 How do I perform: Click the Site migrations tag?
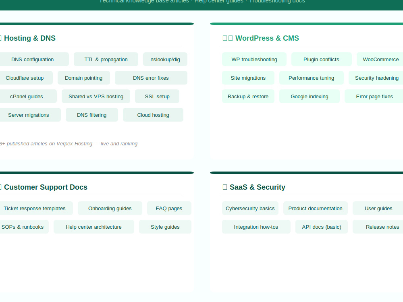point(248,78)
